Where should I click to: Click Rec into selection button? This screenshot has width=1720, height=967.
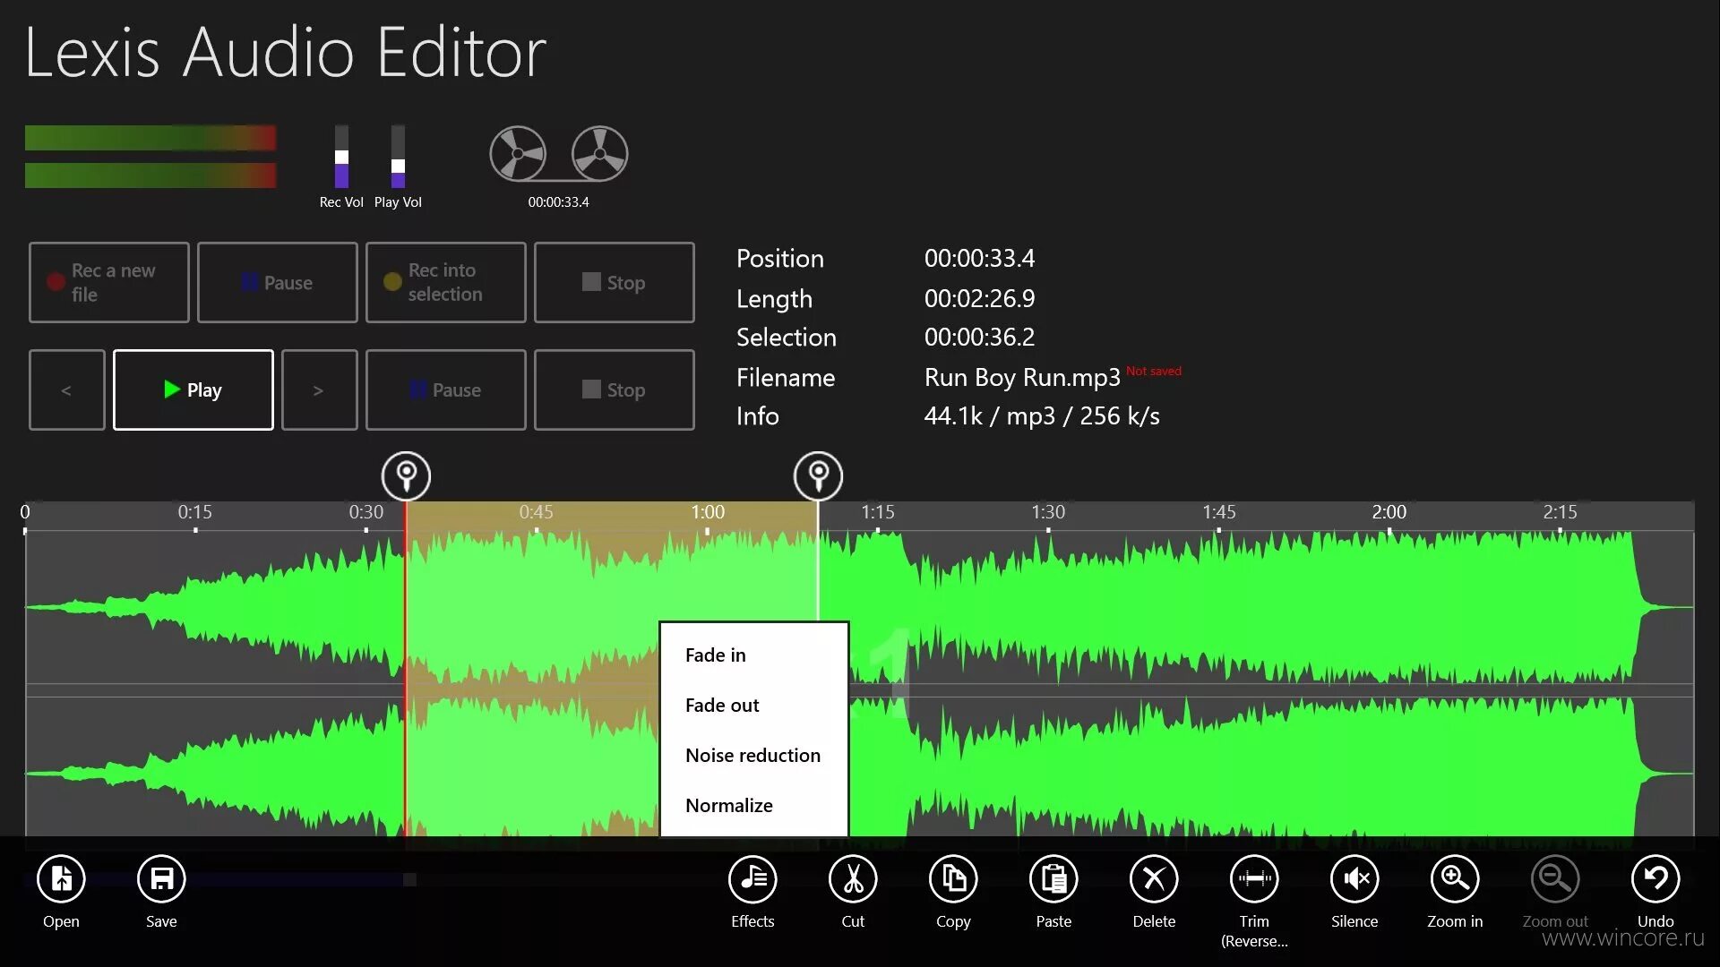pos(445,282)
